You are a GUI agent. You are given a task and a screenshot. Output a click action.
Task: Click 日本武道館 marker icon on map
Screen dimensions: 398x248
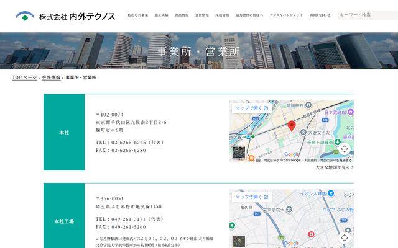point(351,112)
